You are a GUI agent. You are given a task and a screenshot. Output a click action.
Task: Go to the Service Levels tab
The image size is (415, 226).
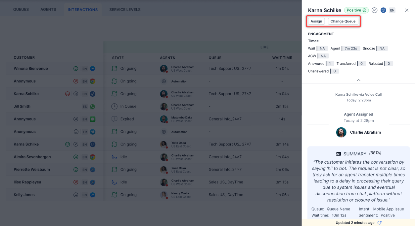coord(125,10)
